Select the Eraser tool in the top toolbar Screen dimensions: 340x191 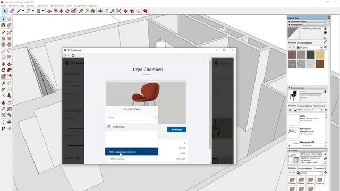(12, 11)
